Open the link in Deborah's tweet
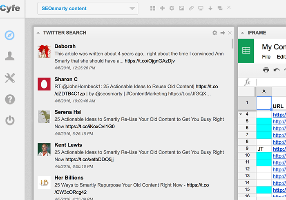The image size is (286, 200). [150, 61]
